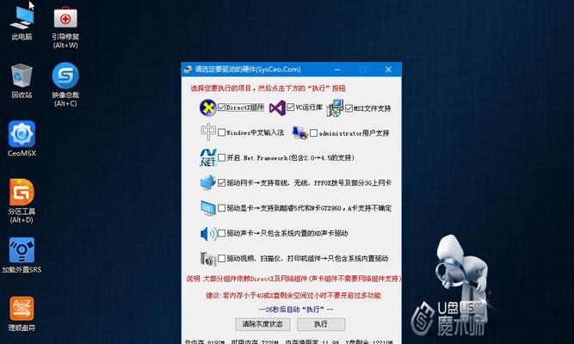
Task: Launch 引导修复 (Alt+W) desktop icon
Action: tap(65, 28)
